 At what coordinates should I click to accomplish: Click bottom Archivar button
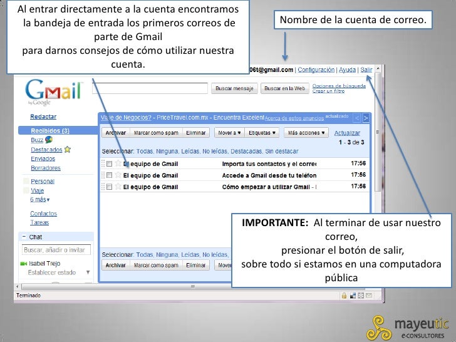click(x=116, y=265)
